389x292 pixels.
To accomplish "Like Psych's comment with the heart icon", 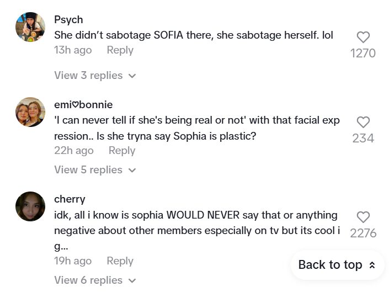I will coord(363,38).
